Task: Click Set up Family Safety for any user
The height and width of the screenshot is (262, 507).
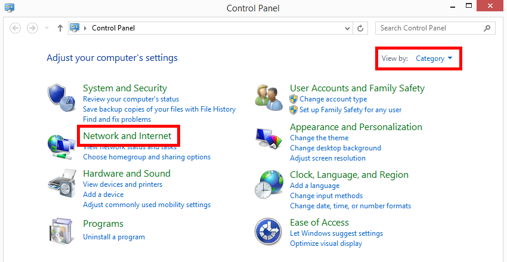Action: click(x=351, y=110)
